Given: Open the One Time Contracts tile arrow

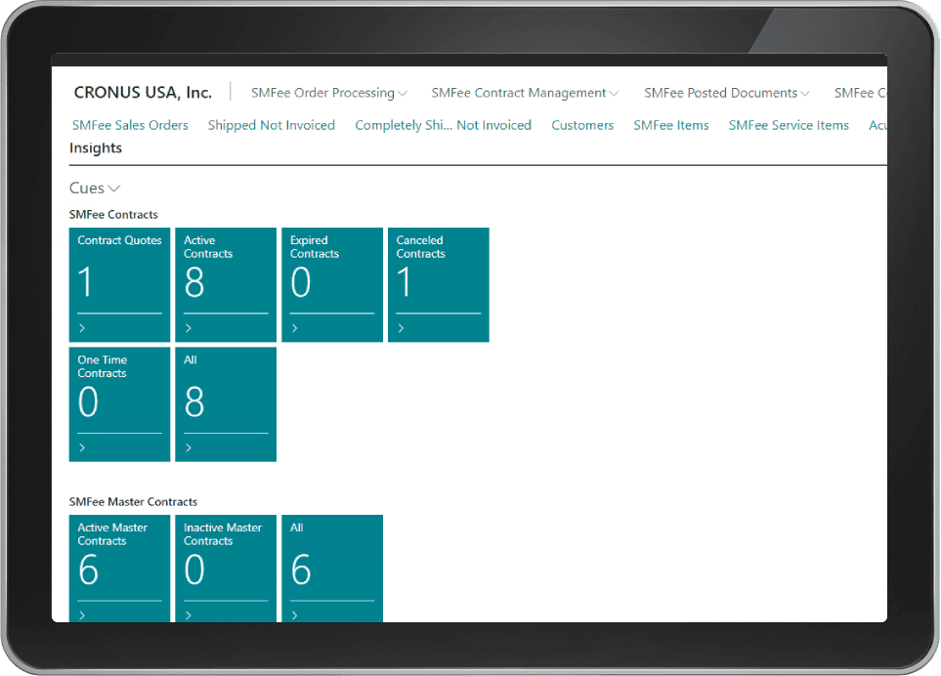Looking at the screenshot, I should (x=82, y=447).
